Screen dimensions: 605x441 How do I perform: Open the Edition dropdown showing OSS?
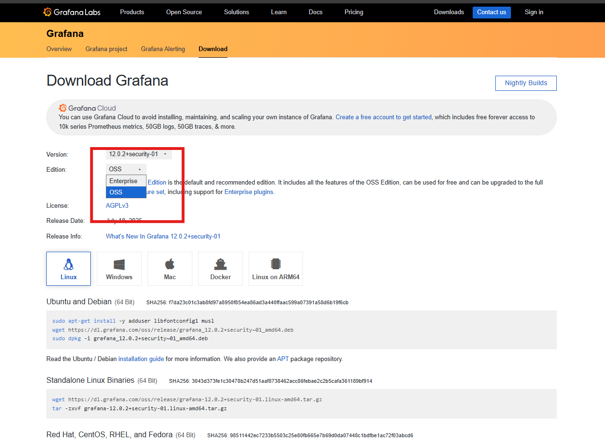(126, 169)
